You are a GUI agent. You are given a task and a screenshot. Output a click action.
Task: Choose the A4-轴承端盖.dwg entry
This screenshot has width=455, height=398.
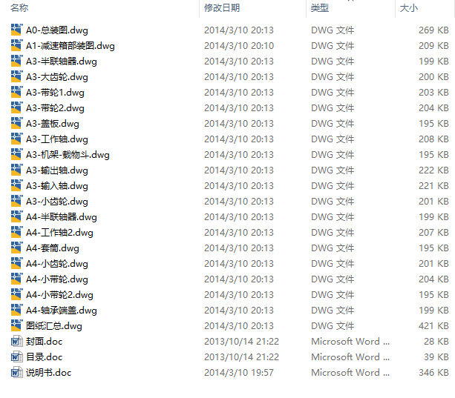[x=61, y=311]
